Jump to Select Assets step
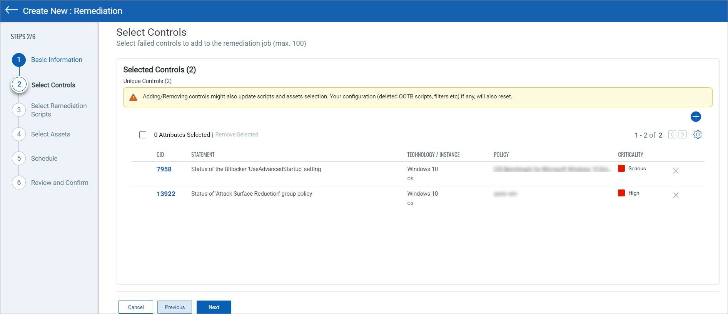The width and height of the screenshot is (728, 314). click(50, 134)
